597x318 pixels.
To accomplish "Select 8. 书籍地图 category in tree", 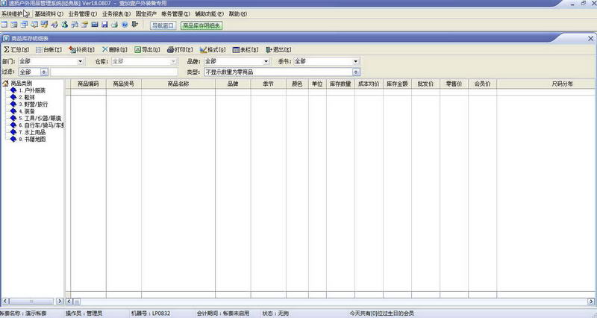I will [32, 139].
